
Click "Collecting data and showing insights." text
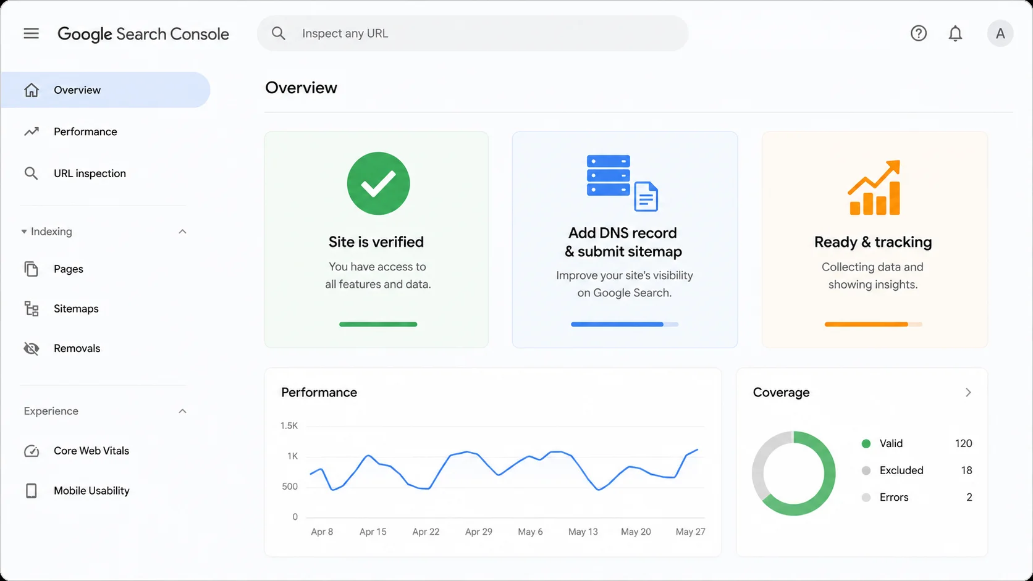click(872, 275)
